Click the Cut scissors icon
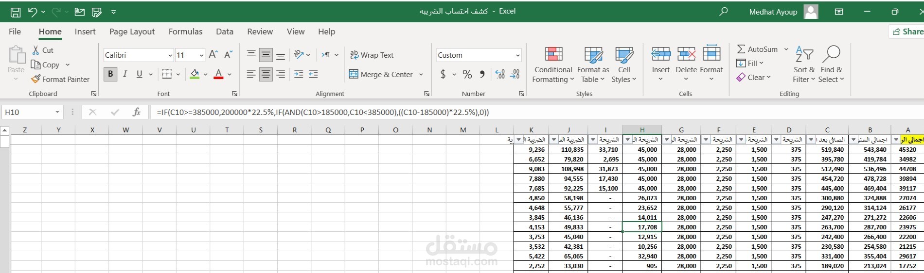 (36, 50)
